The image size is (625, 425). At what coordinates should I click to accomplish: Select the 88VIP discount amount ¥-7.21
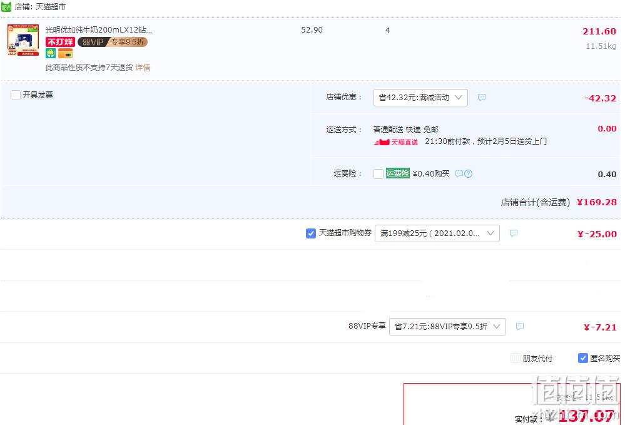pos(600,327)
